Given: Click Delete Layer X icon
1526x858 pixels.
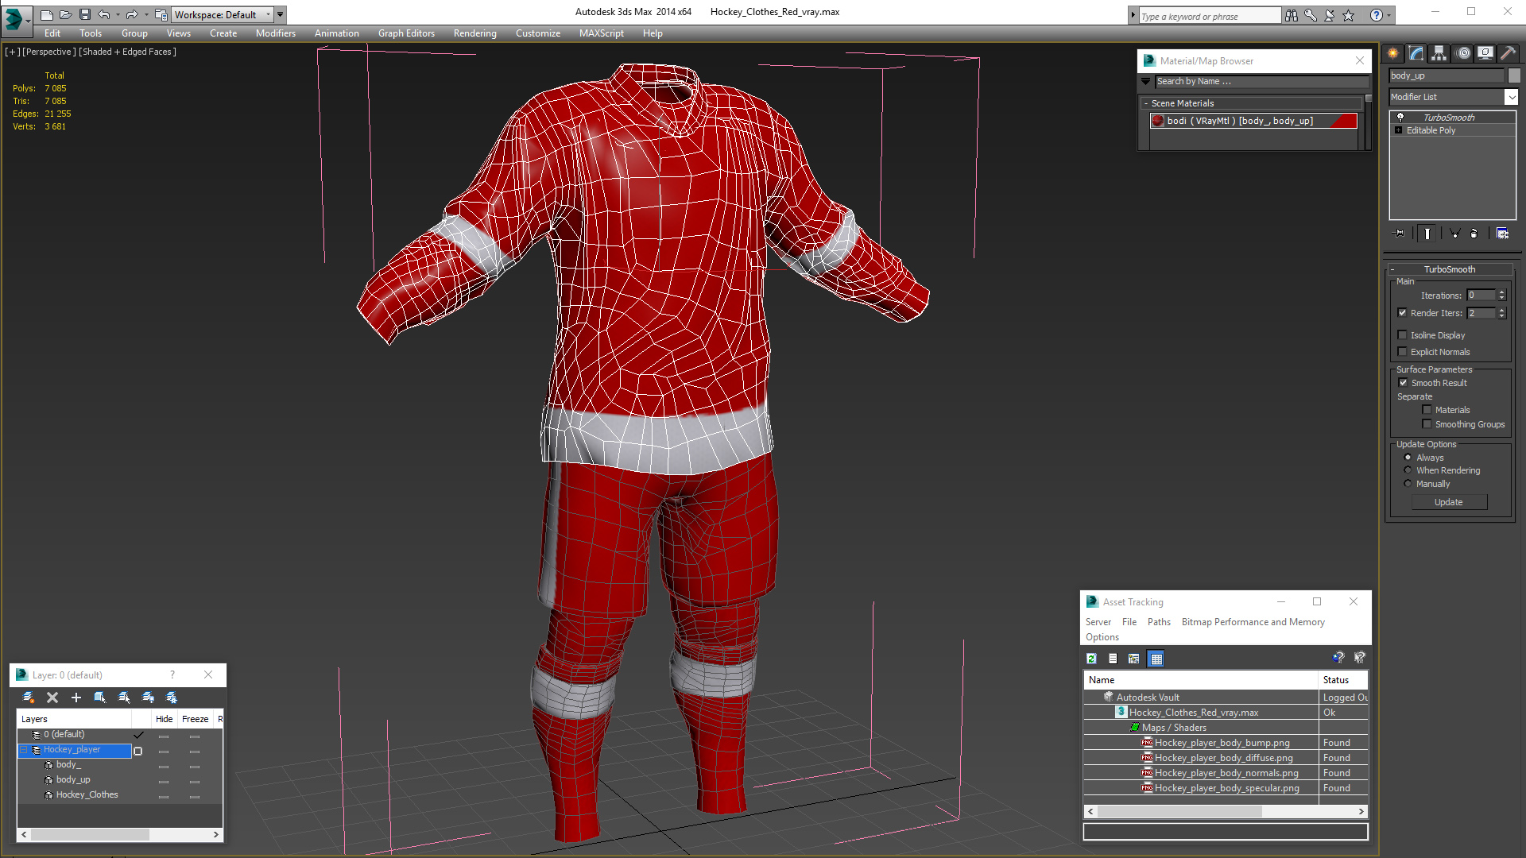Looking at the screenshot, I should tap(52, 698).
